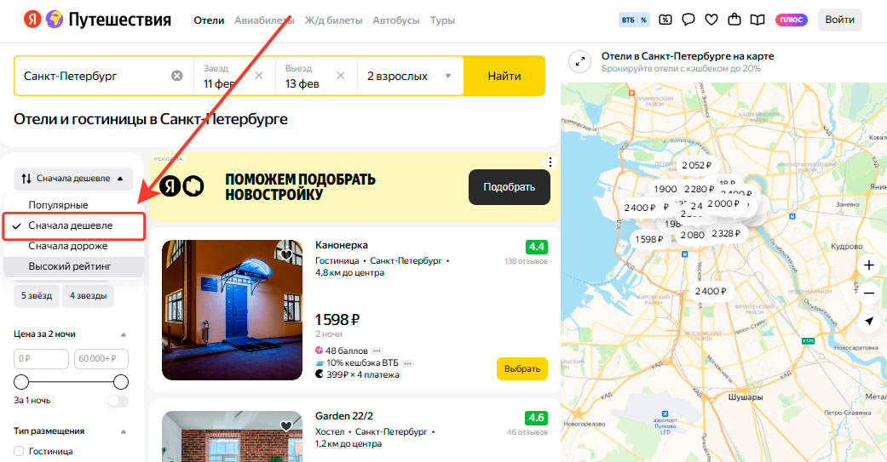Open 138 отзывов for Канонерка

pyautogui.click(x=526, y=261)
